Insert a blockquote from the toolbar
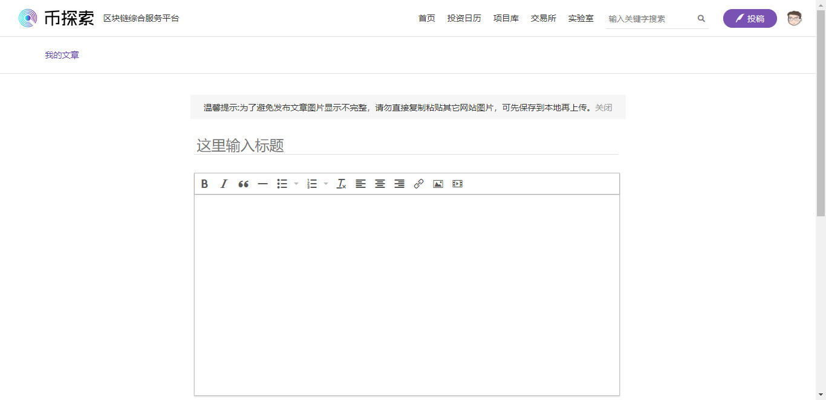Image resolution: width=826 pixels, height=400 pixels. [x=243, y=184]
